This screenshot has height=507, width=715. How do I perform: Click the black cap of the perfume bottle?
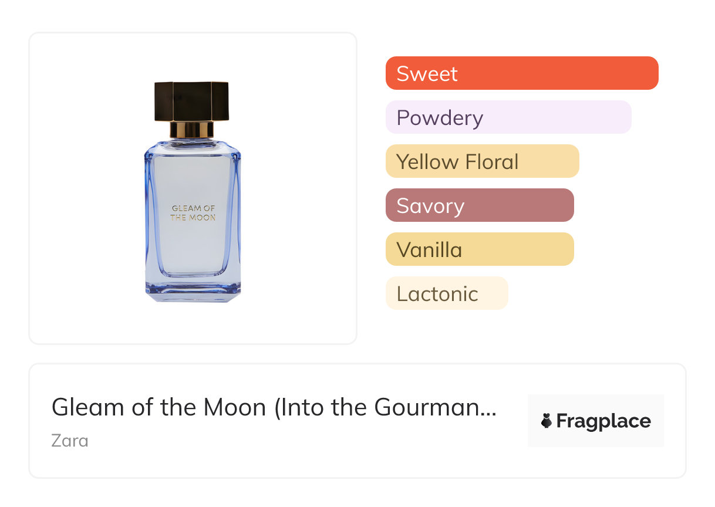pyautogui.click(x=191, y=101)
